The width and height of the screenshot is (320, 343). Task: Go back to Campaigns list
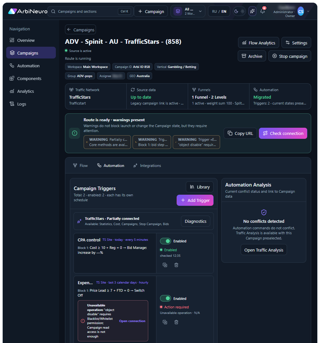tap(81, 29)
